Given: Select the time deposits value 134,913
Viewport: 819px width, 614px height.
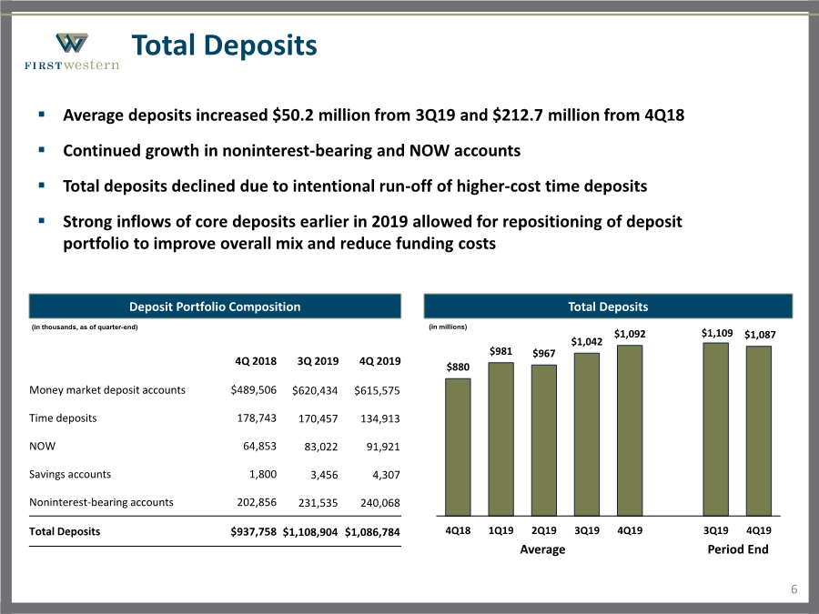Looking at the screenshot, I should pos(379,418).
